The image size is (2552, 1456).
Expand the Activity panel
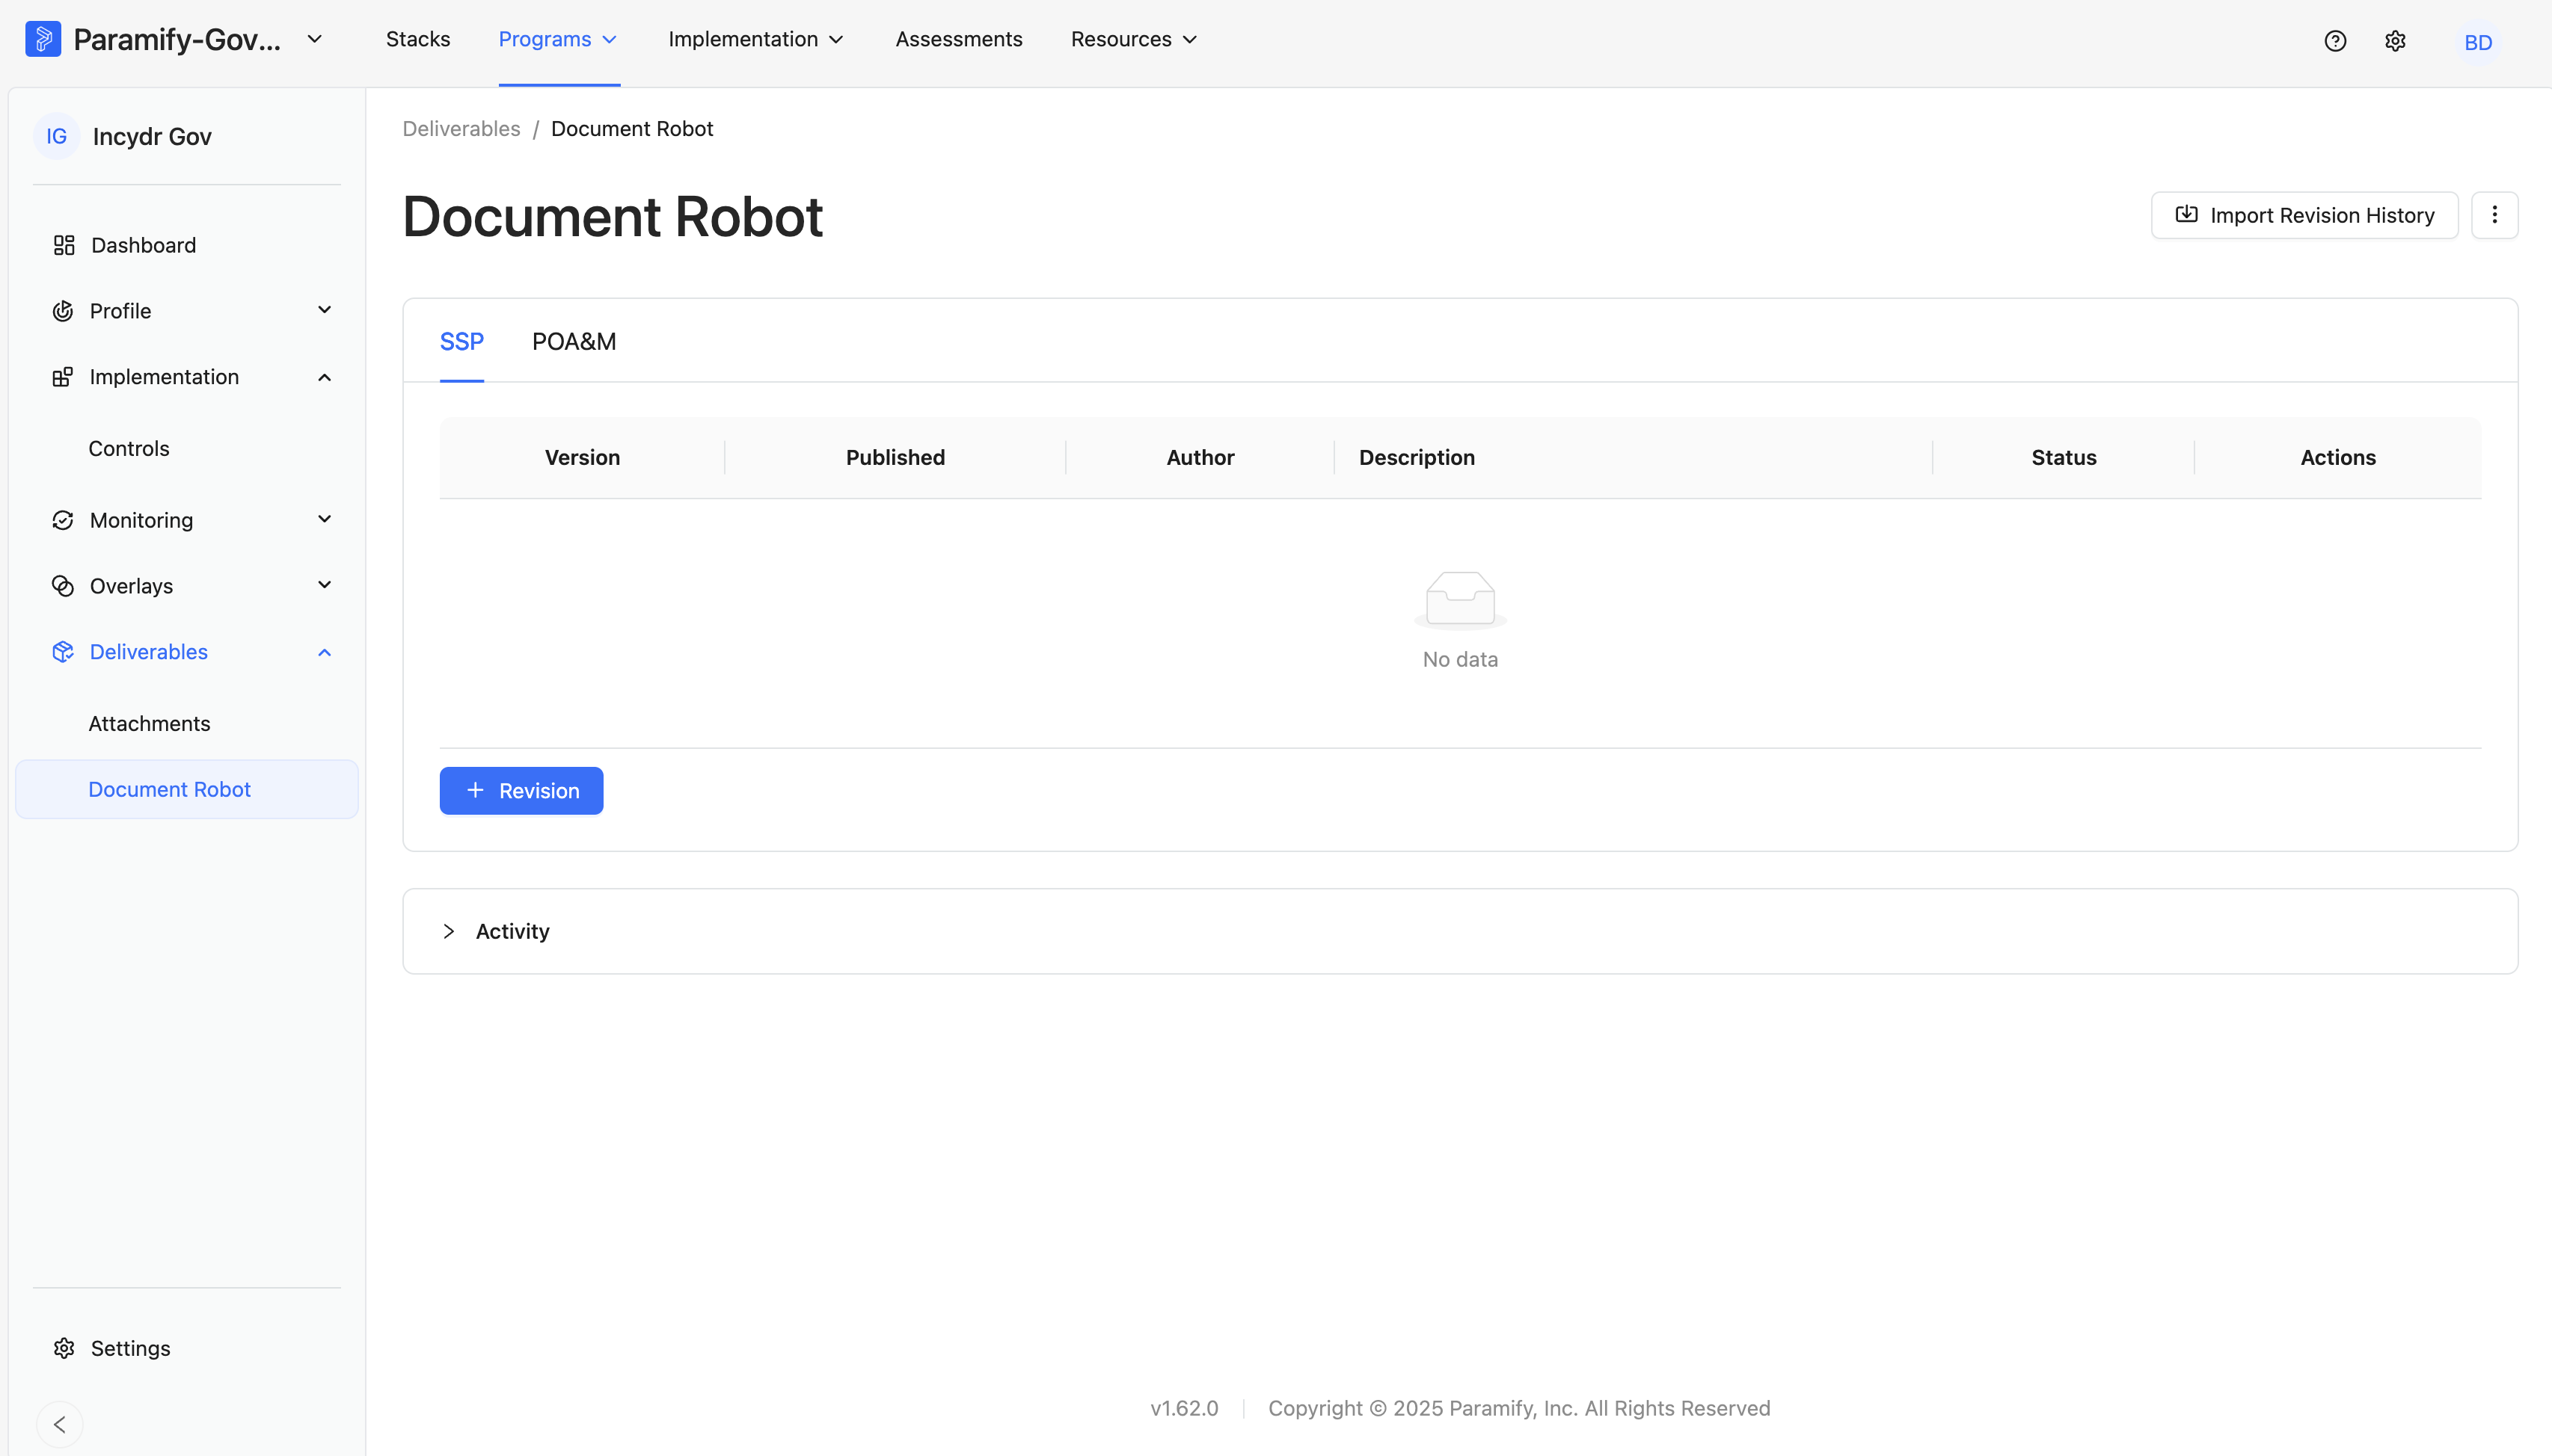pos(1459,931)
